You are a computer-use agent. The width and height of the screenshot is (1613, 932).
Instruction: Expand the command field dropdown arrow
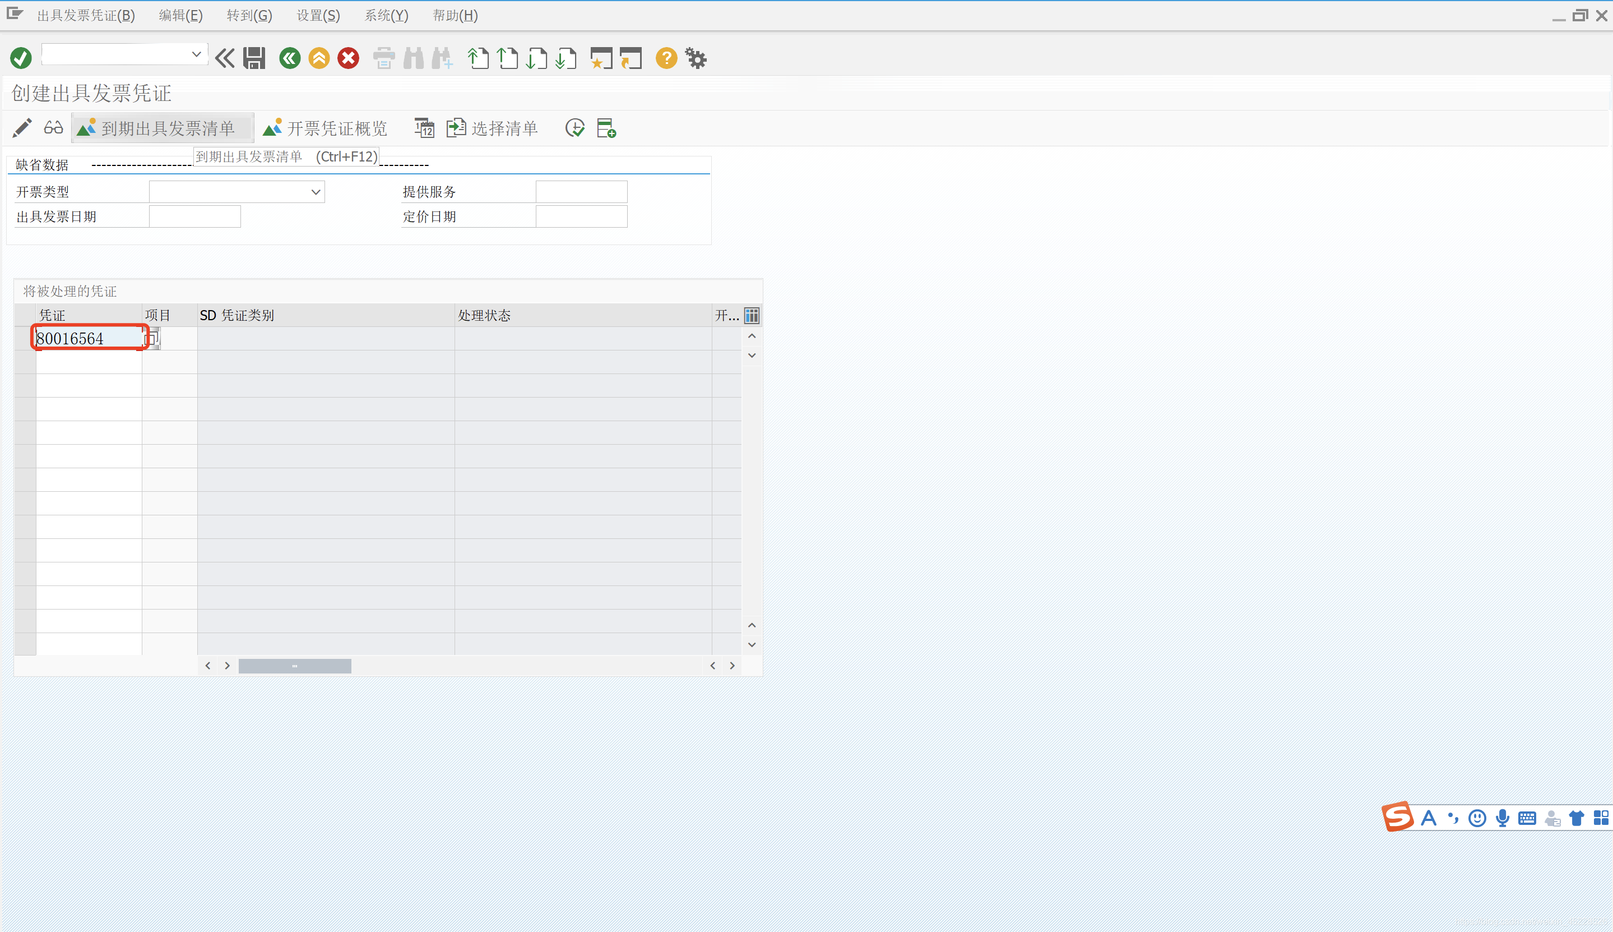196,54
